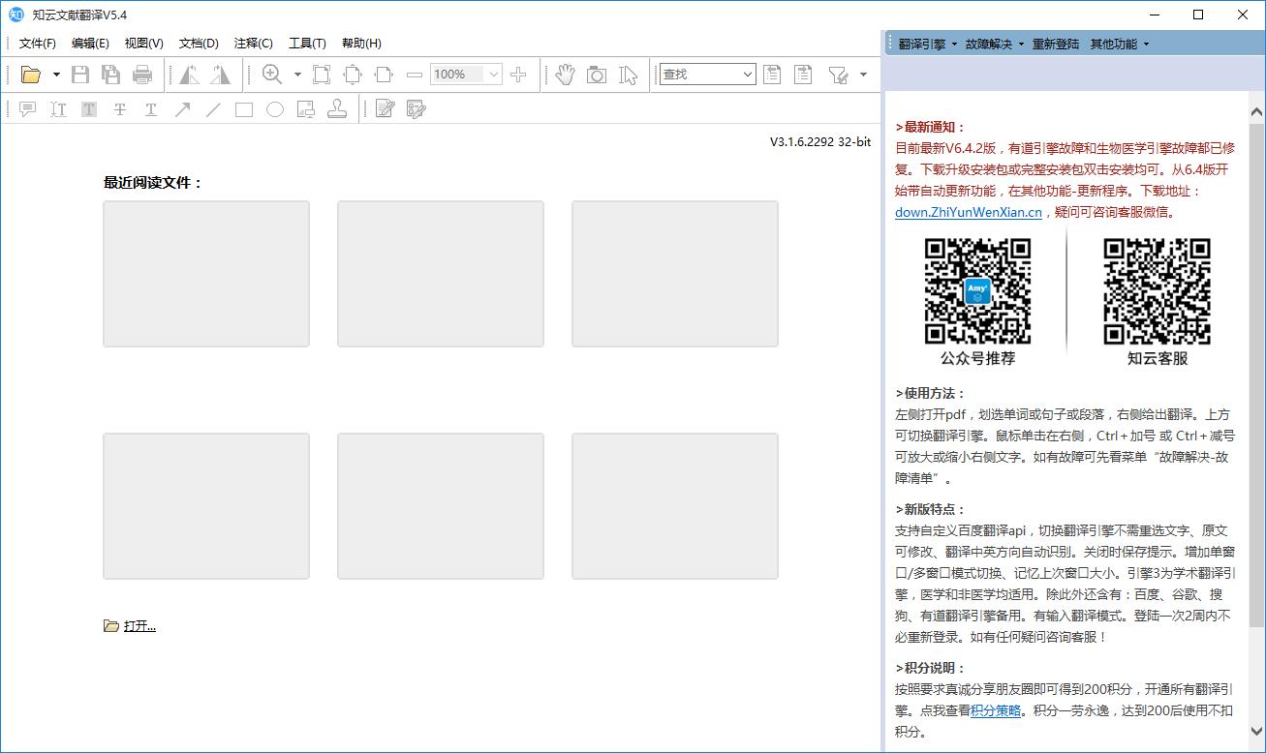1266x753 pixels.
Task: Select the strikethrough text tool
Action: (x=120, y=109)
